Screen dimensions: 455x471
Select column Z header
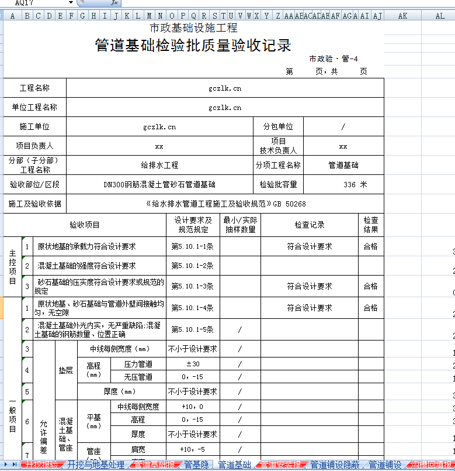(x=278, y=16)
